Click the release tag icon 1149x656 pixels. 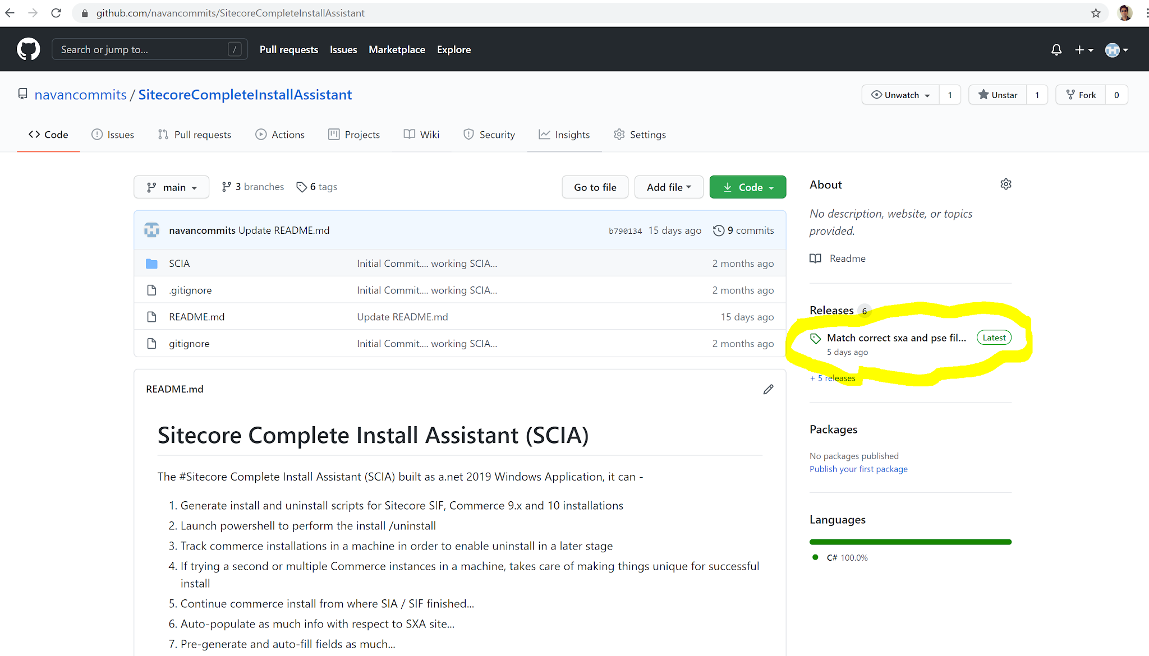point(816,338)
